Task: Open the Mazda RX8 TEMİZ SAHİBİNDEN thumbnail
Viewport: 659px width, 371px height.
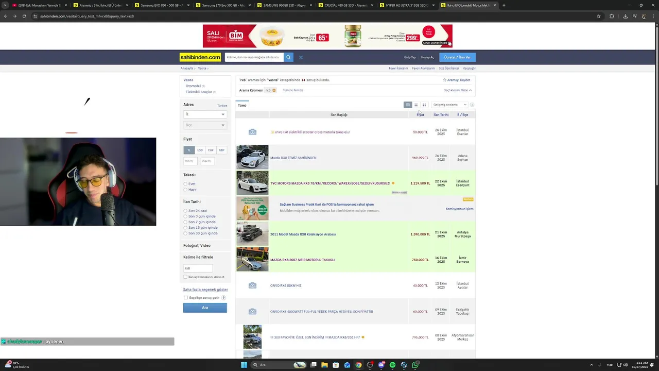Action: [x=252, y=158]
